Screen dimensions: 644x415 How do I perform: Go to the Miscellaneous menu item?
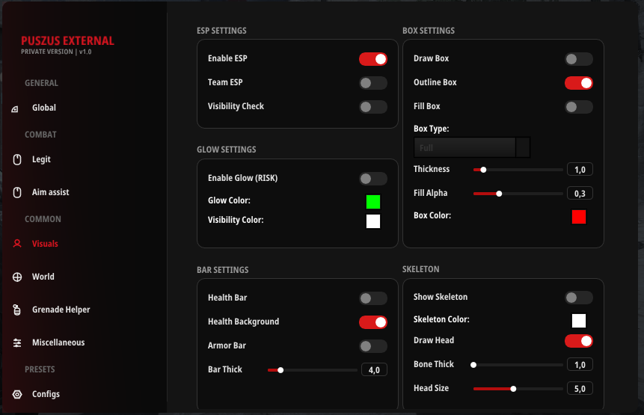[58, 342]
